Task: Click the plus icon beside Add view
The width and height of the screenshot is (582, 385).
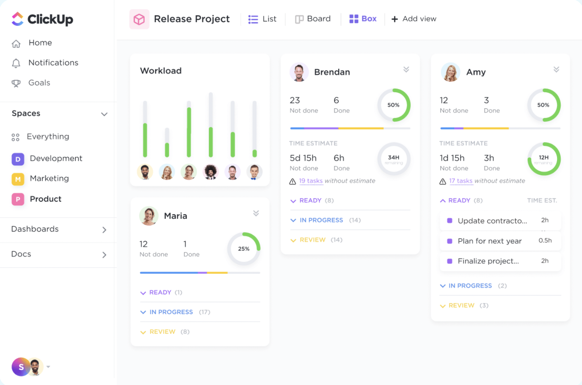Action: tap(395, 19)
